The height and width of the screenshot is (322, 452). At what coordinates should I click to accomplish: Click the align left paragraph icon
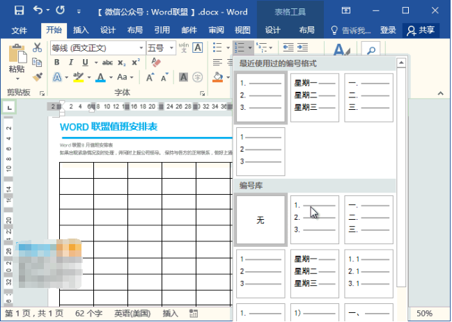pos(217,62)
